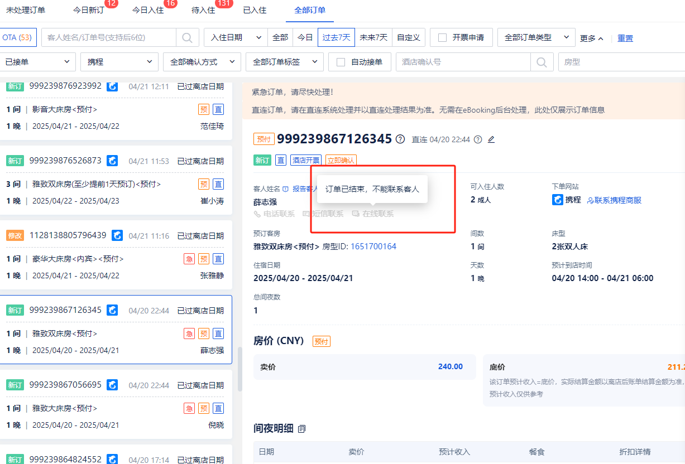Click the search magnifier beside the guest name field
Viewport: 685px width, 464px height.
188,37
